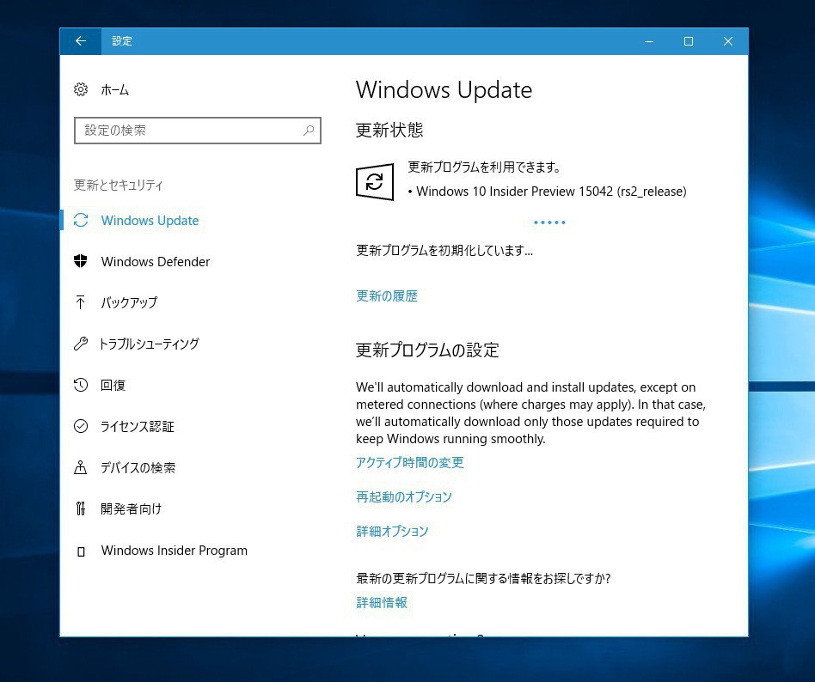Click the 更新プログラムの設定 heading
Screen dimensions: 815x682
point(427,350)
